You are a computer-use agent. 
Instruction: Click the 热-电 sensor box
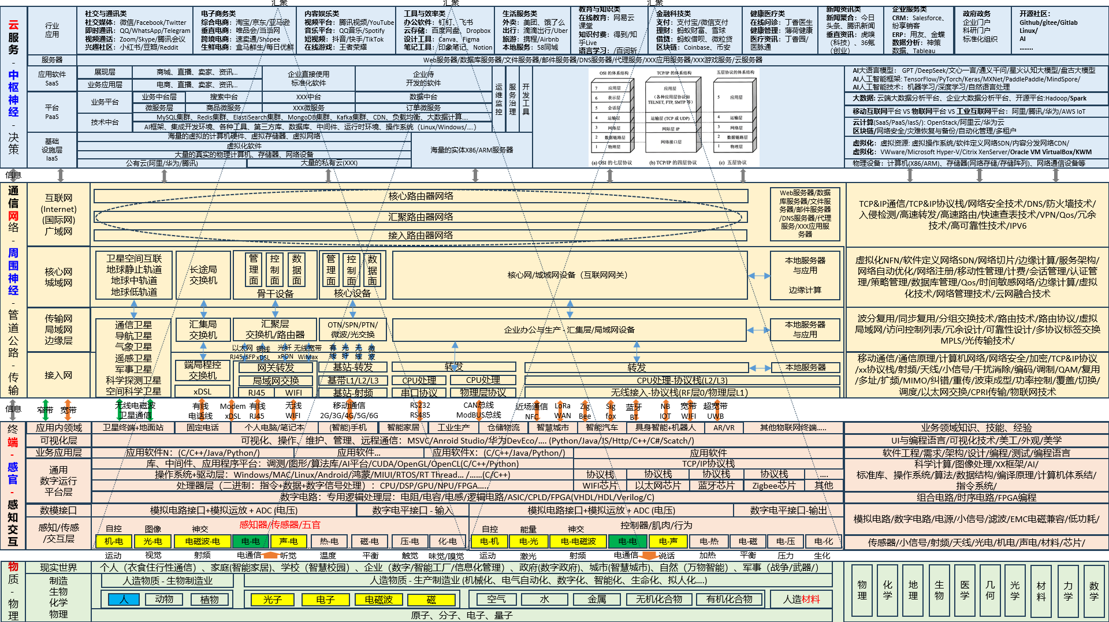coord(329,541)
